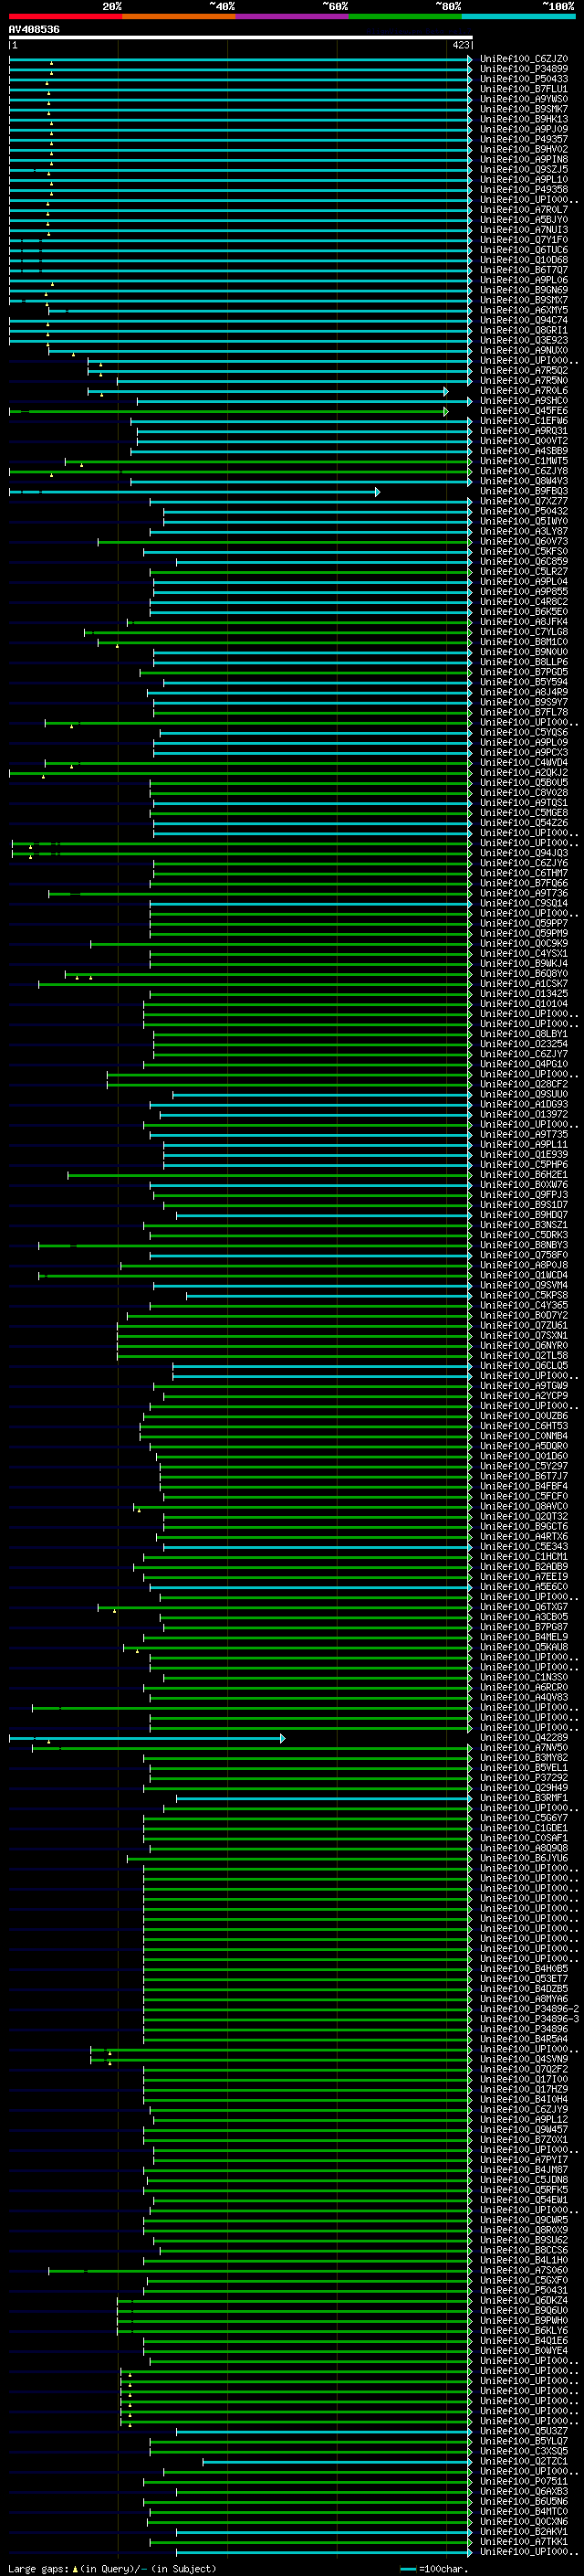Select the UniRef100_B9GN69 label
The width and height of the screenshot is (584, 2576).
(x=524, y=290)
